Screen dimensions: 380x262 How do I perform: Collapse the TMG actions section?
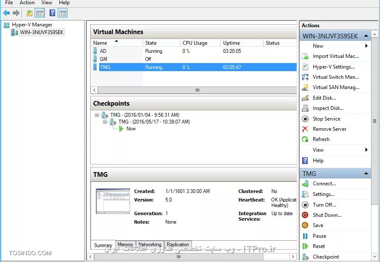(366, 173)
